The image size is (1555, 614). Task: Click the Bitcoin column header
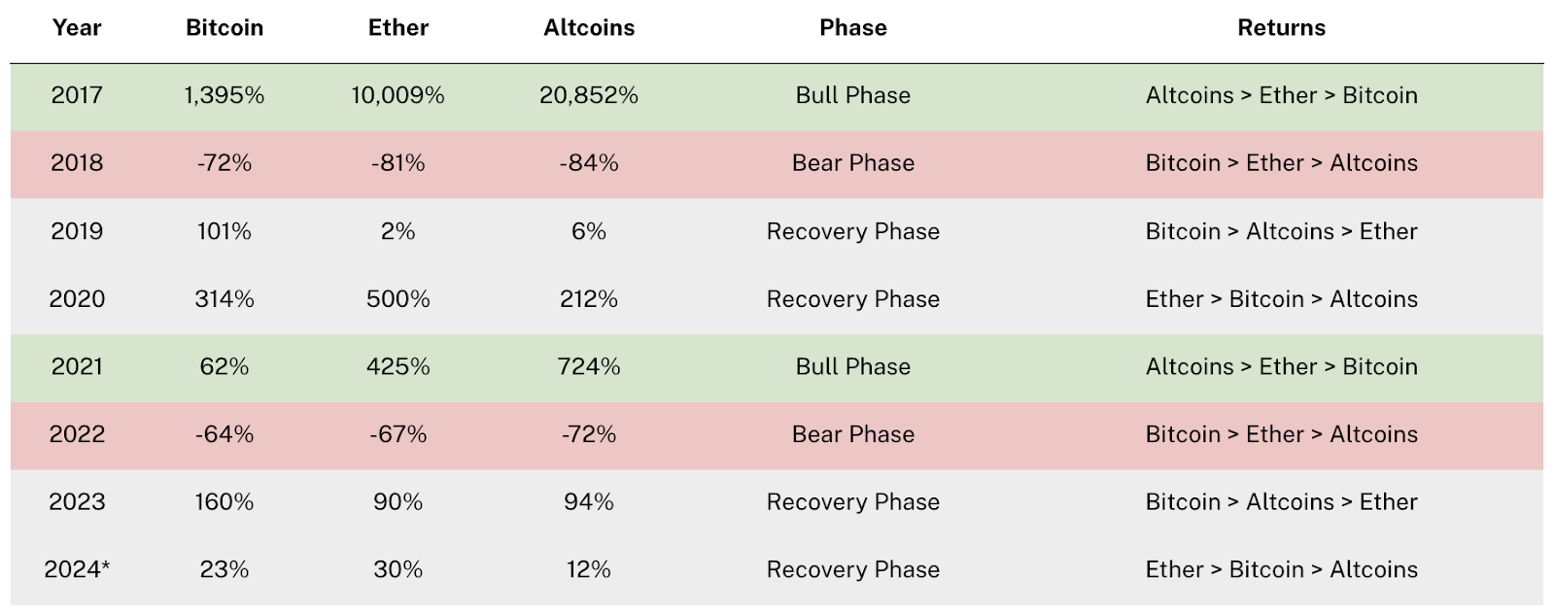coord(225,27)
